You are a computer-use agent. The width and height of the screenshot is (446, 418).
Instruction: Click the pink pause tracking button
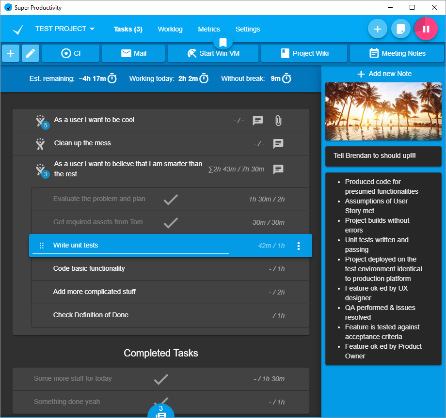click(x=426, y=29)
